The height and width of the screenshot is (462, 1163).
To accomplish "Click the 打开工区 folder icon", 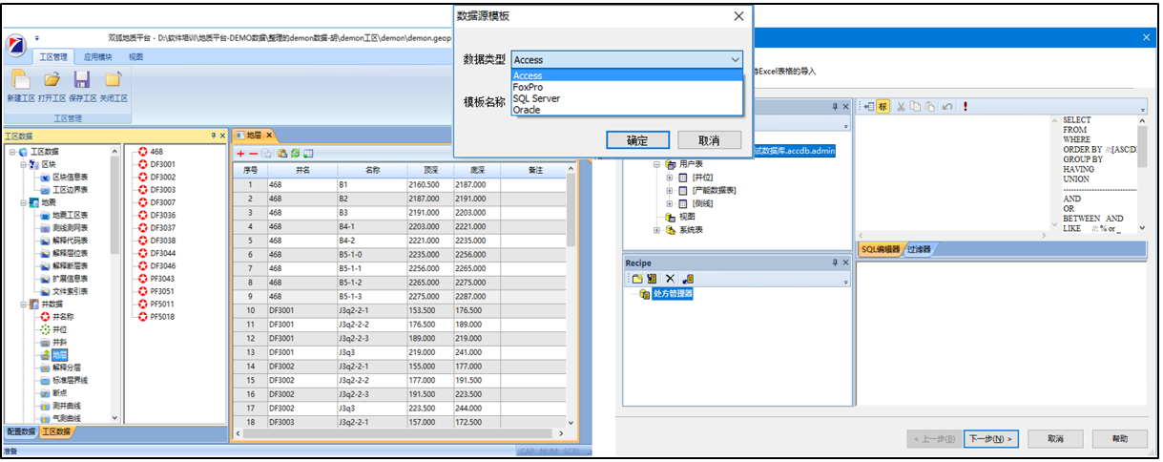I will [x=52, y=80].
